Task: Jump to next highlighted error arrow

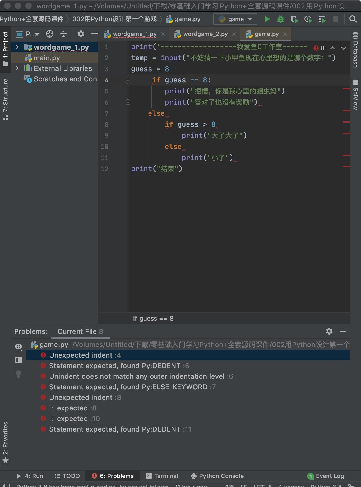Action: [343, 48]
